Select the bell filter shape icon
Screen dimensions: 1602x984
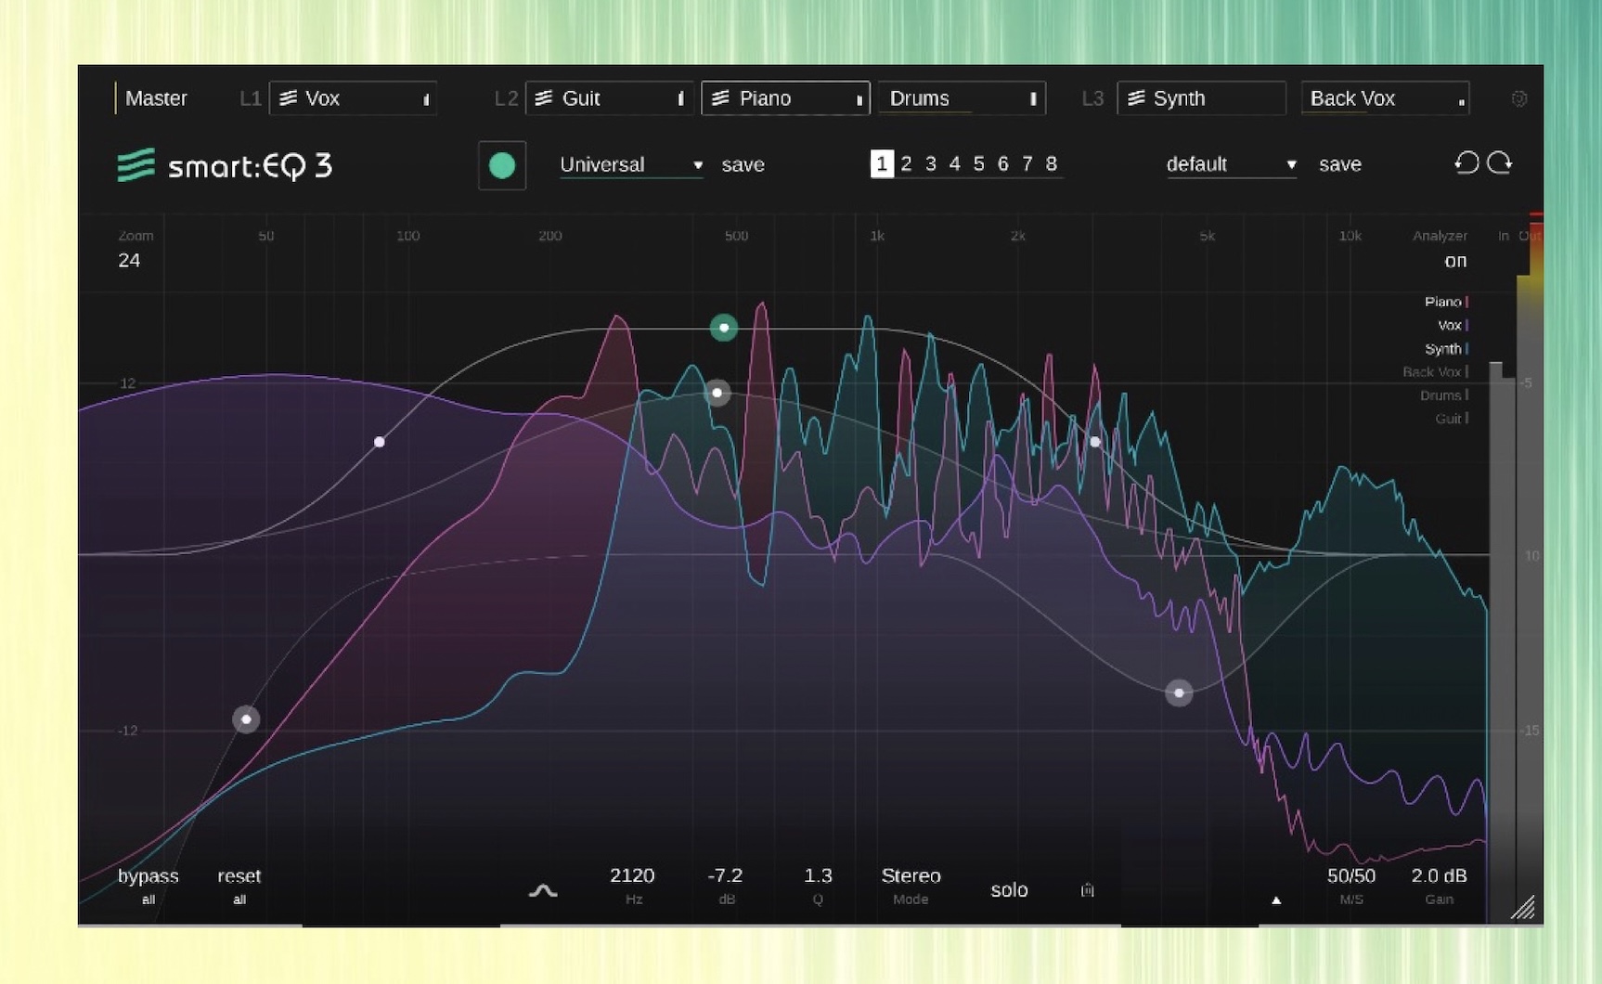pos(543,890)
